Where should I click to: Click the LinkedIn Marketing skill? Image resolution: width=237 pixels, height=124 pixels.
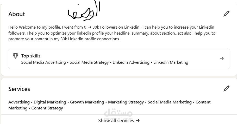(x=171, y=62)
